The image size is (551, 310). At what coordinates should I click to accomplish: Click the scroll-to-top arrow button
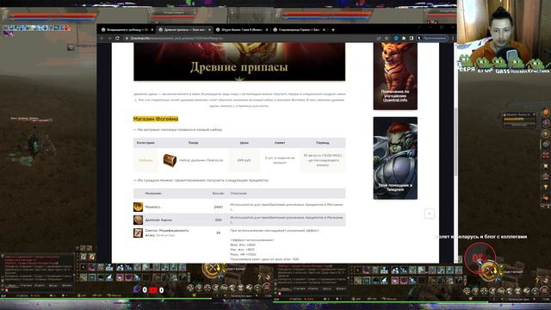point(429,214)
